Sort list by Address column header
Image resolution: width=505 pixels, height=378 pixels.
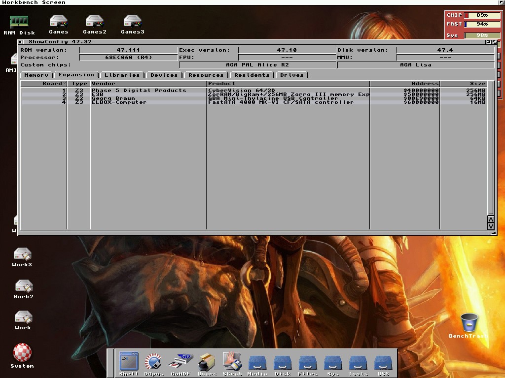click(x=405, y=84)
